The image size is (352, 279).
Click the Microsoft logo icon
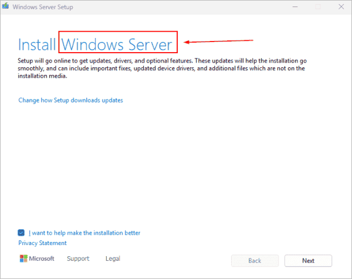pos(23,259)
